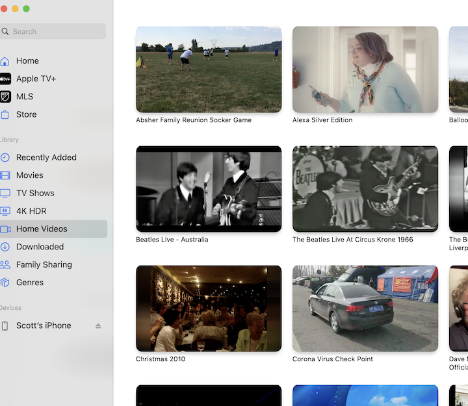
Task: Click the Family Sharing people icon
Action: tap(5, 264)
